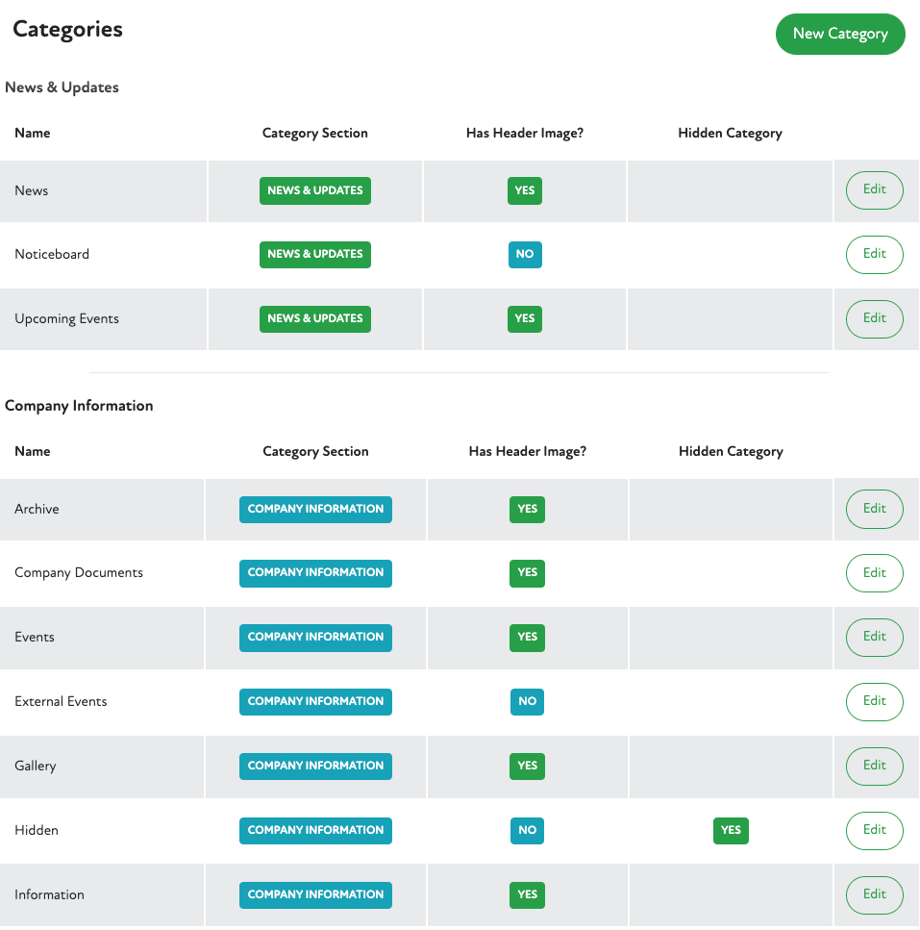Open edit for Upcoming Events
This screenshot has height=930, width=920.
point(874,319)
